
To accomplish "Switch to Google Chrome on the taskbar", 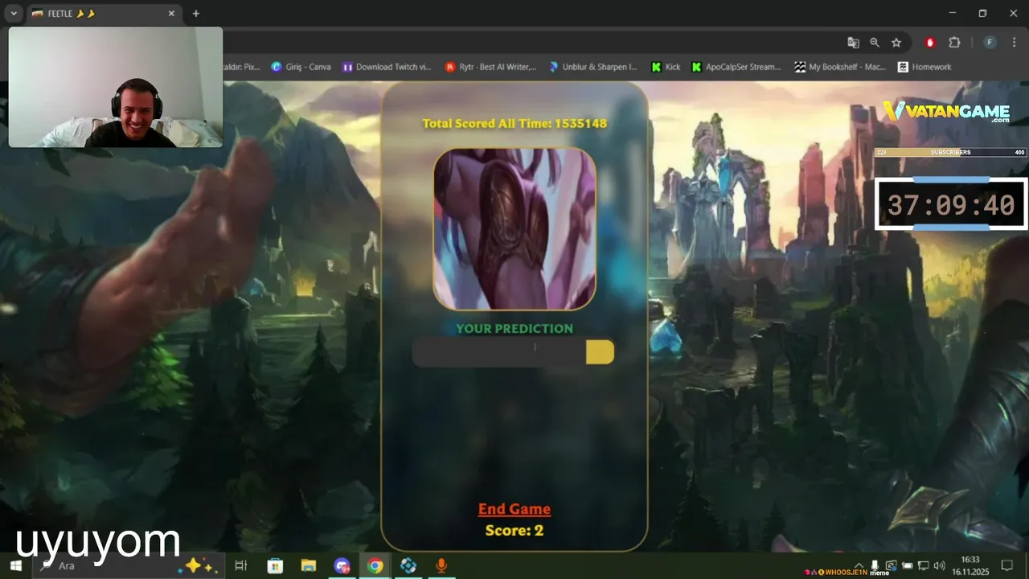I will tap(375, 566).
